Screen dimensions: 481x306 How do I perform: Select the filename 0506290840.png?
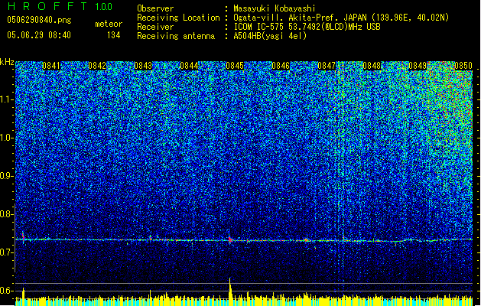[39, 21]
